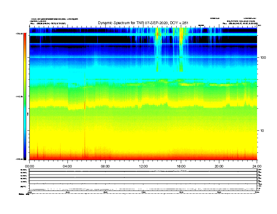The image size is (277, 214).
Task: Click the 00:00 time axis label
Action: pos(29,166)
